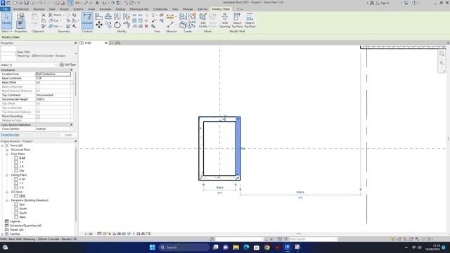
Task: Open the East elevation view
Action: pos(22,205)
